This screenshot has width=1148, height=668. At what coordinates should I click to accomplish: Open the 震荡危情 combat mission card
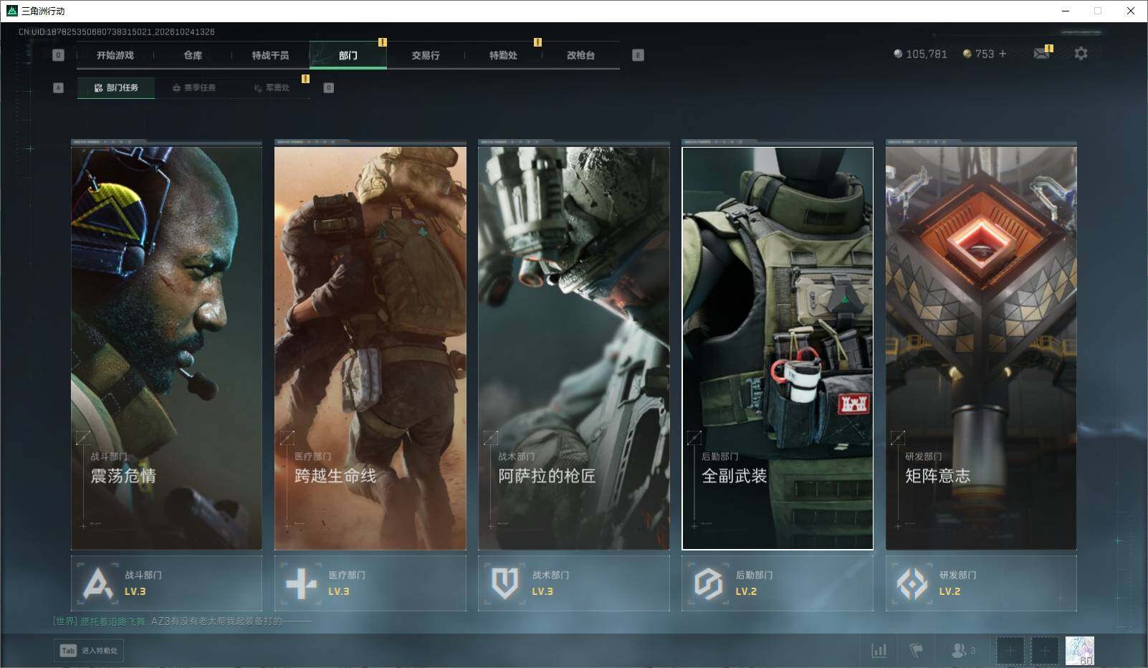[166, 348]
